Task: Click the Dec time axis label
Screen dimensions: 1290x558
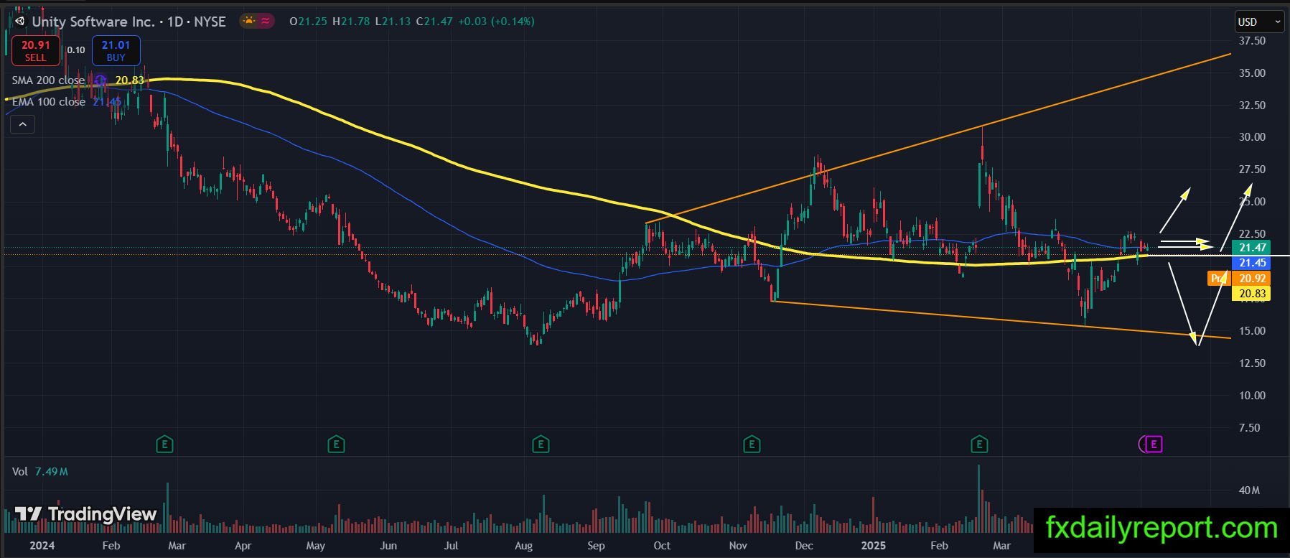Action: click(x=804, y=546)
